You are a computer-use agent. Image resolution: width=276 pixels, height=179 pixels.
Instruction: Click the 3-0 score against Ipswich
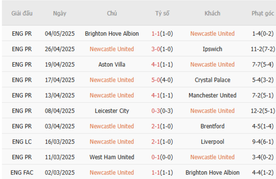(156, 49)
